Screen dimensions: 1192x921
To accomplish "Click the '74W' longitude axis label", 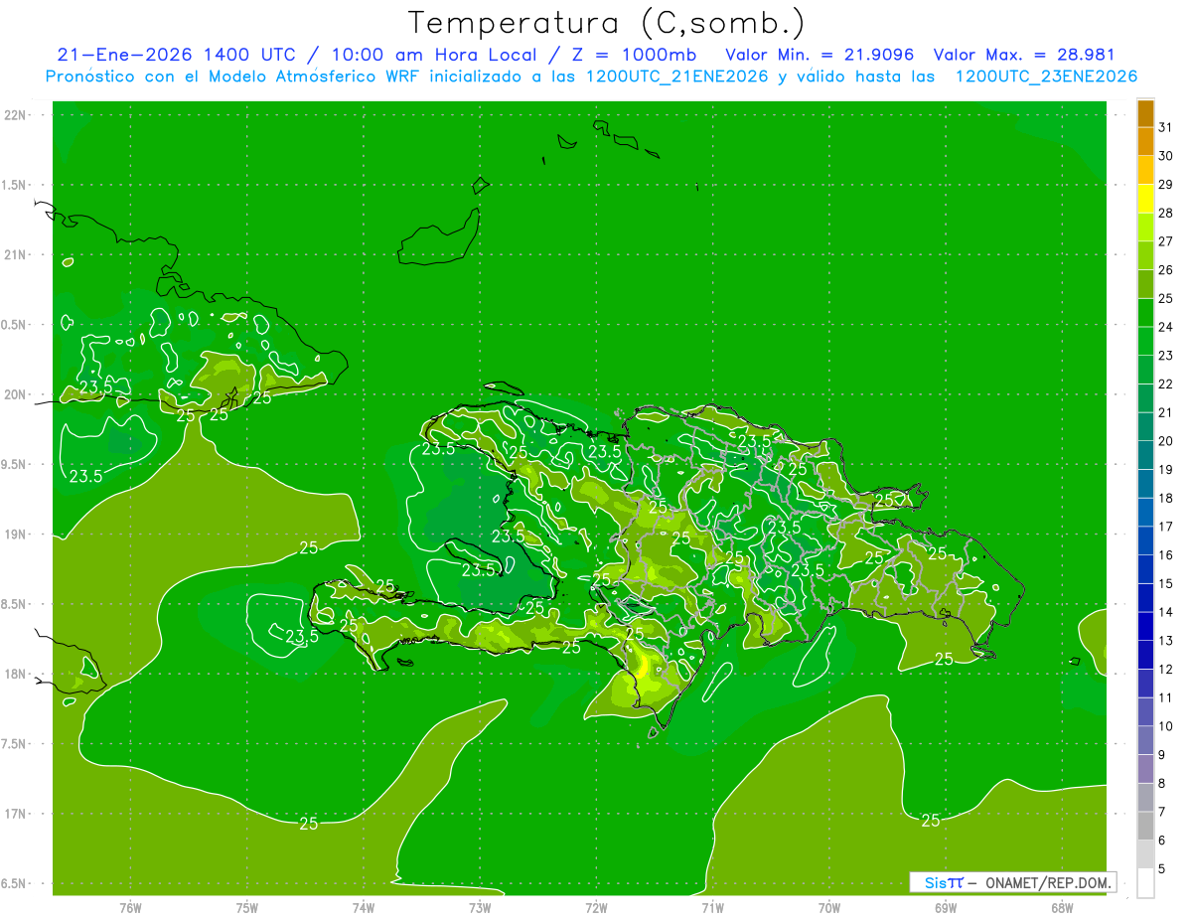I will click(x=364, y=907).
